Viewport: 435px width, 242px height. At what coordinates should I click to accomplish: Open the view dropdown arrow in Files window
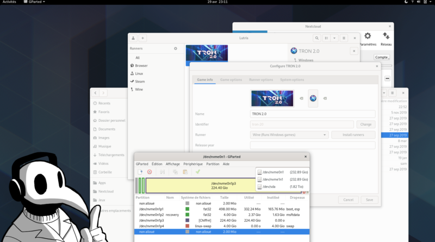pyautogui.click(x=384, y=93)
